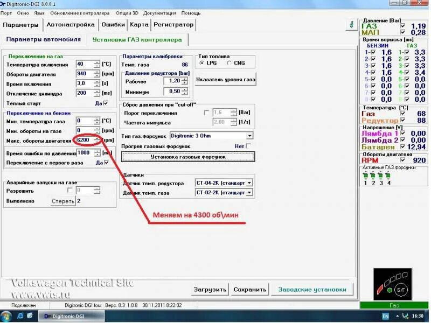The height and width of the screenshot is (323, 431).
Task: Toggle the Тёплый старт checkbox
Action: coord(106,103)
